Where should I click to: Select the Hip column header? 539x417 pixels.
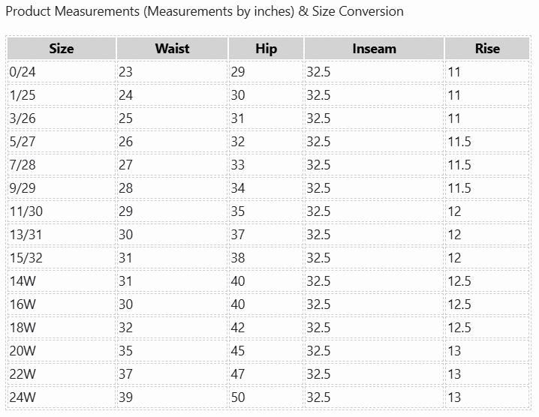coord(266,49)
